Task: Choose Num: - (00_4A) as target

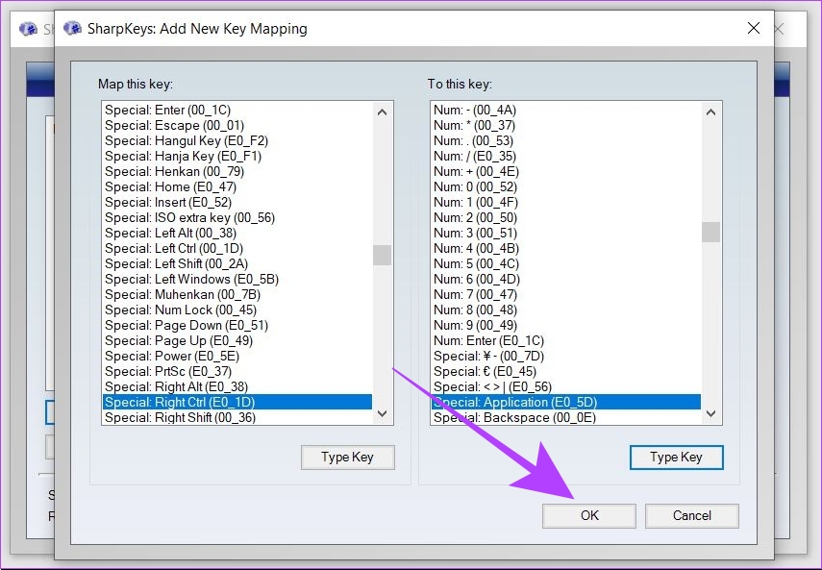Action: (x=565, y=110)
